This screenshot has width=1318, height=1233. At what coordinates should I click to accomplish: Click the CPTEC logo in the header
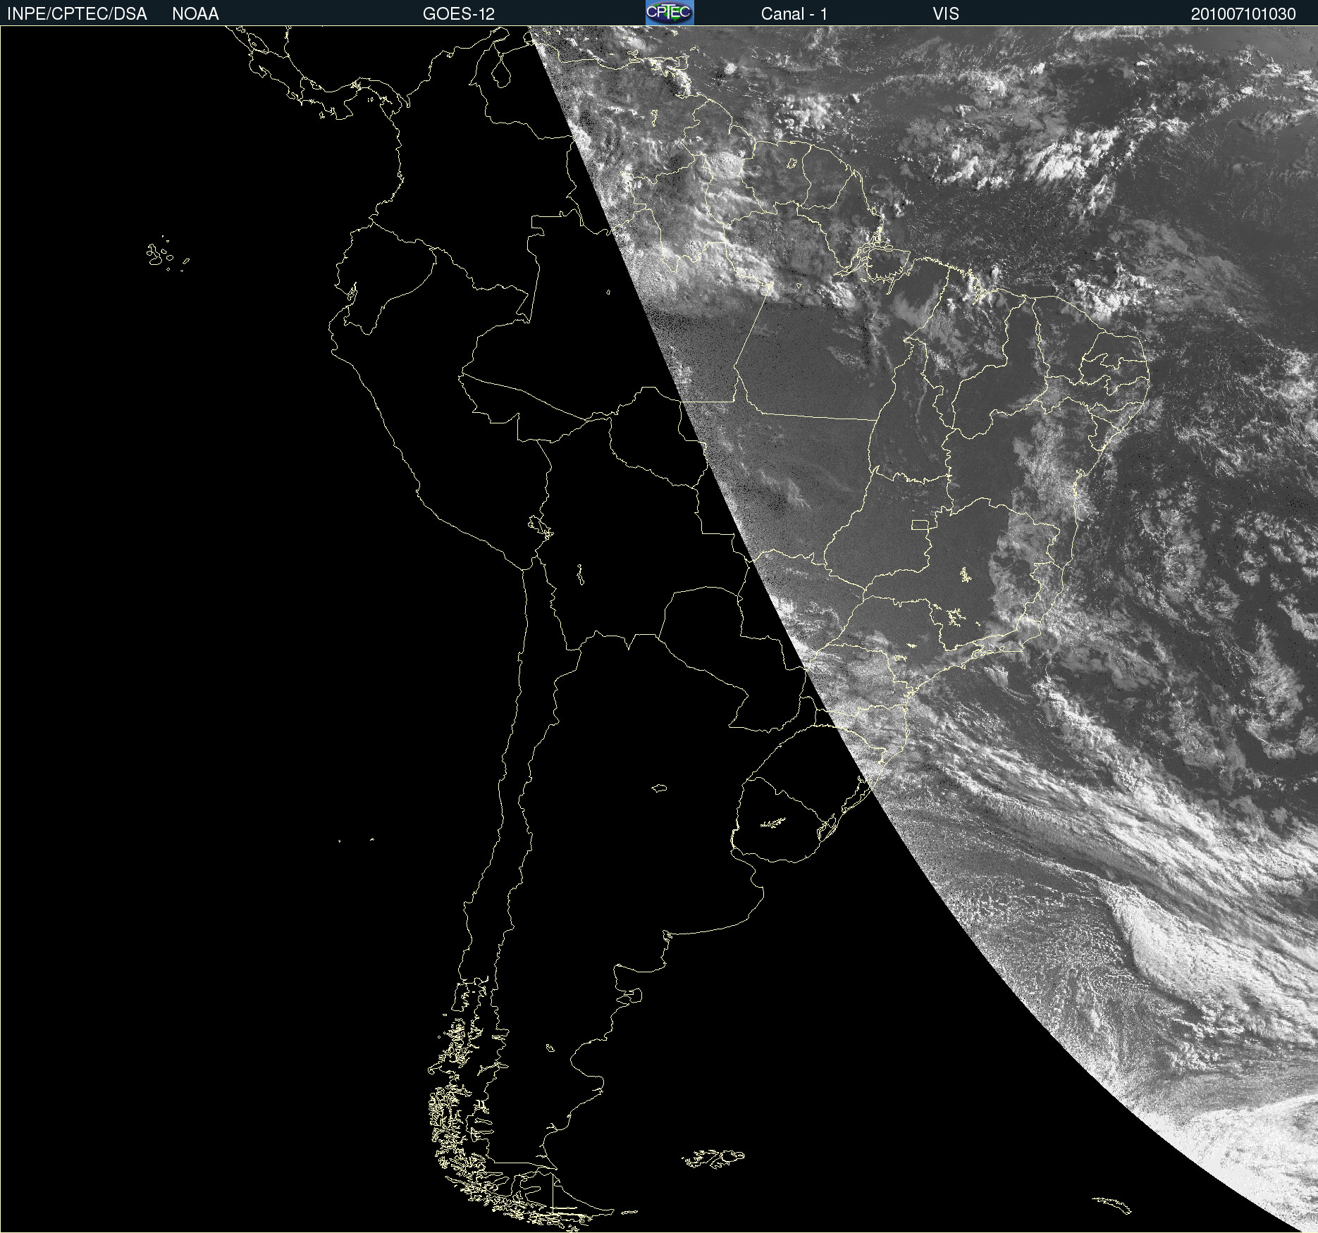pyautogui.click(x=670, y=13)
